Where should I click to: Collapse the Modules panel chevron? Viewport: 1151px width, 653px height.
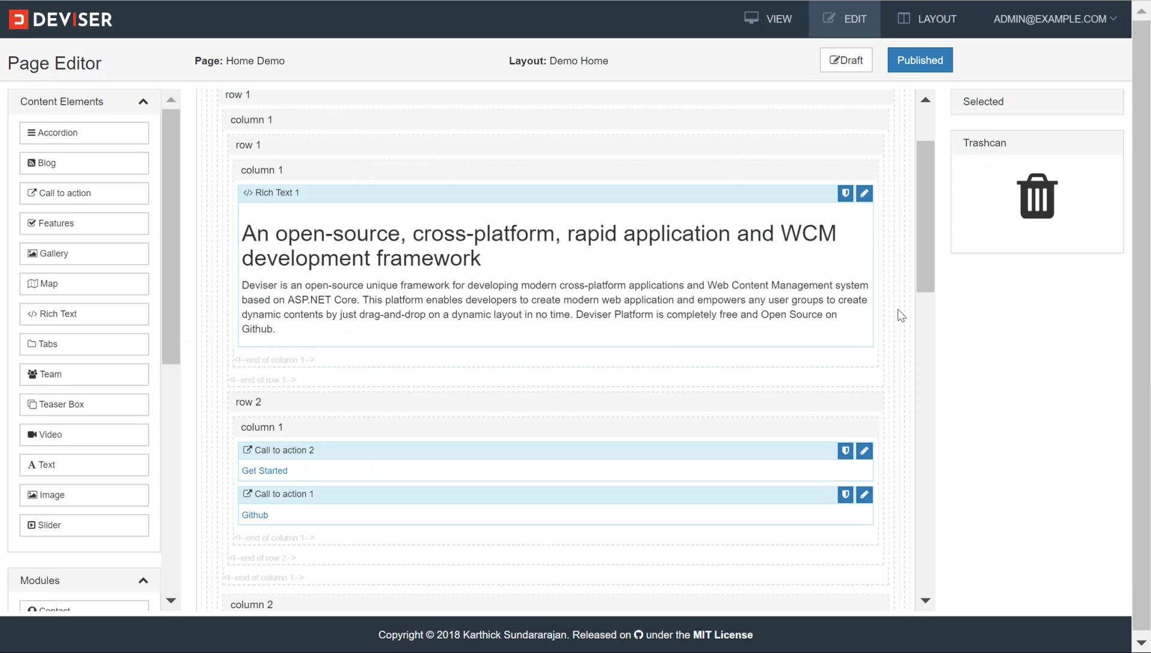point(143,581)
